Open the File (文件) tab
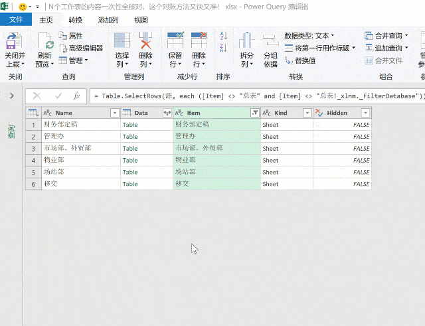 coord(16,19)
